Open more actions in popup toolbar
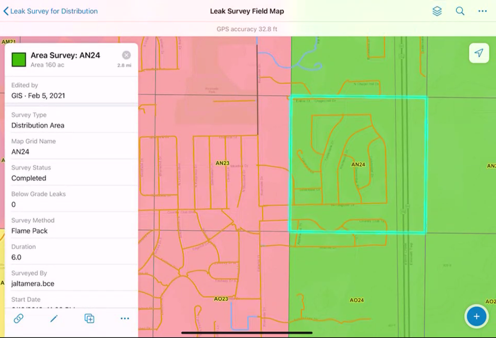496x338 pixels. (x=125, y=319)
